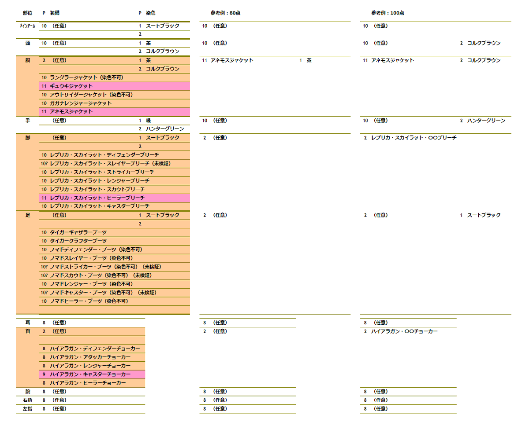The width and height of the screenshot is (529, 422).
Task: Select タイガーギャザラーブーツ row
Action: [114, 232]
